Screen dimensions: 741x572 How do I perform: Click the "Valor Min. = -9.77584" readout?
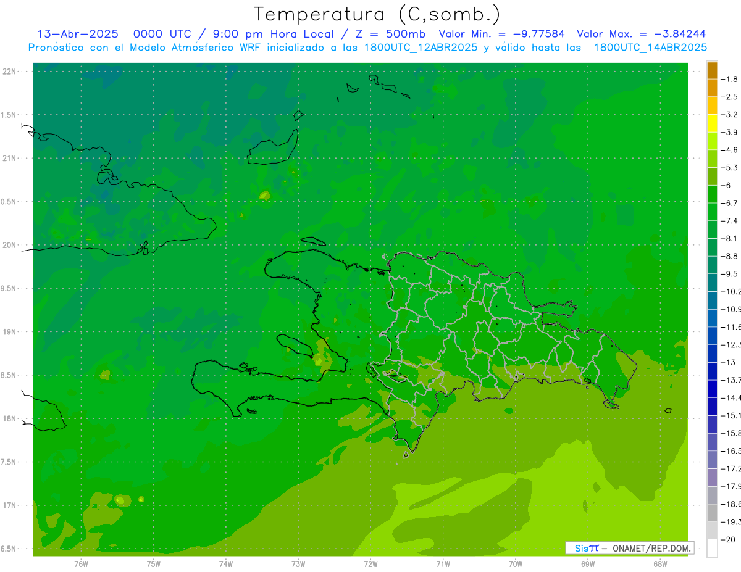[501, 34]
